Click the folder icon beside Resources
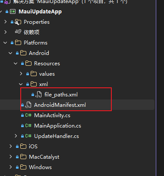Screen dimensions: 164x176 pos(28,64)
